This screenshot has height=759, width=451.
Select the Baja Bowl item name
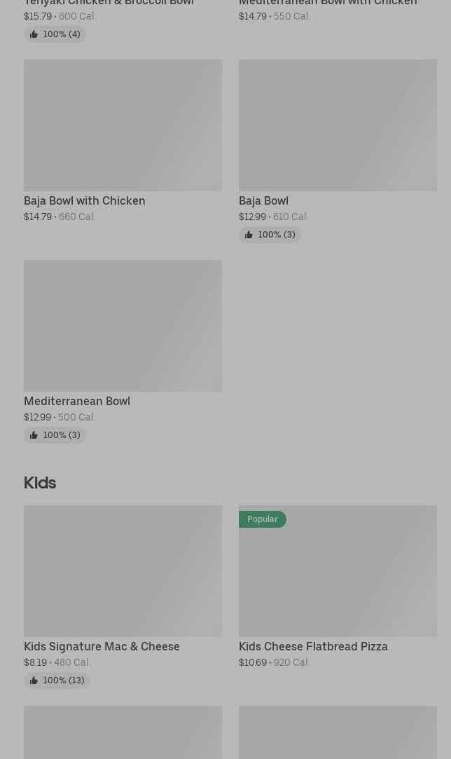coord(263,200)
